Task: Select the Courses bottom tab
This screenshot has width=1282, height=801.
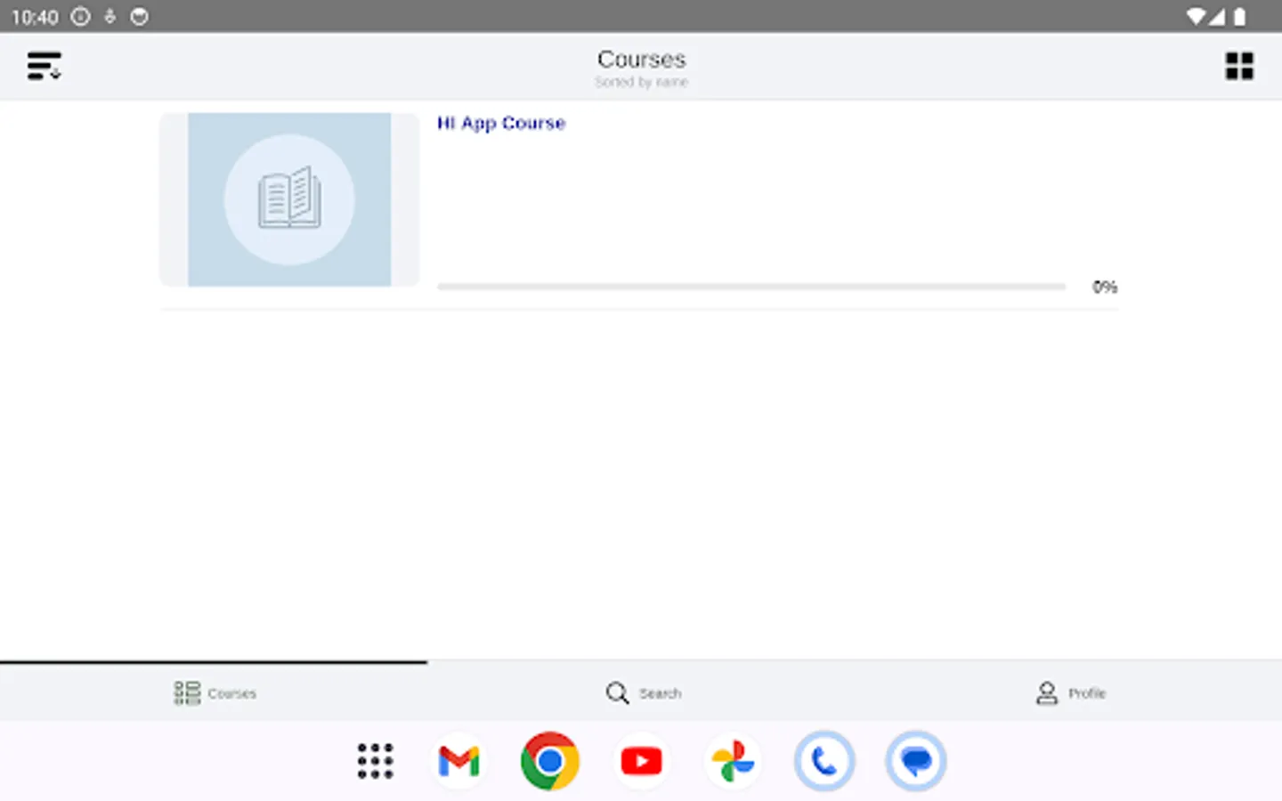Action: [x=214, y=692]
